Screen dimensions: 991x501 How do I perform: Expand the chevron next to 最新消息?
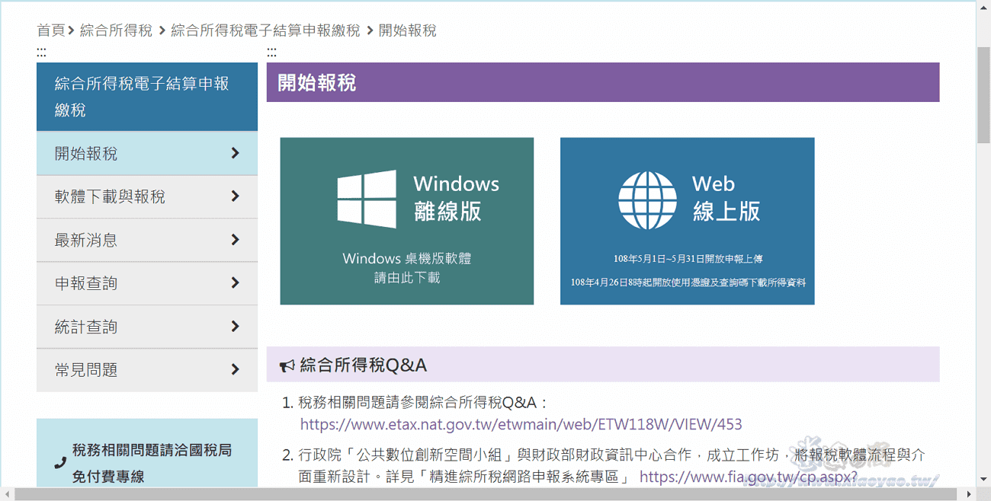[235, 240]
